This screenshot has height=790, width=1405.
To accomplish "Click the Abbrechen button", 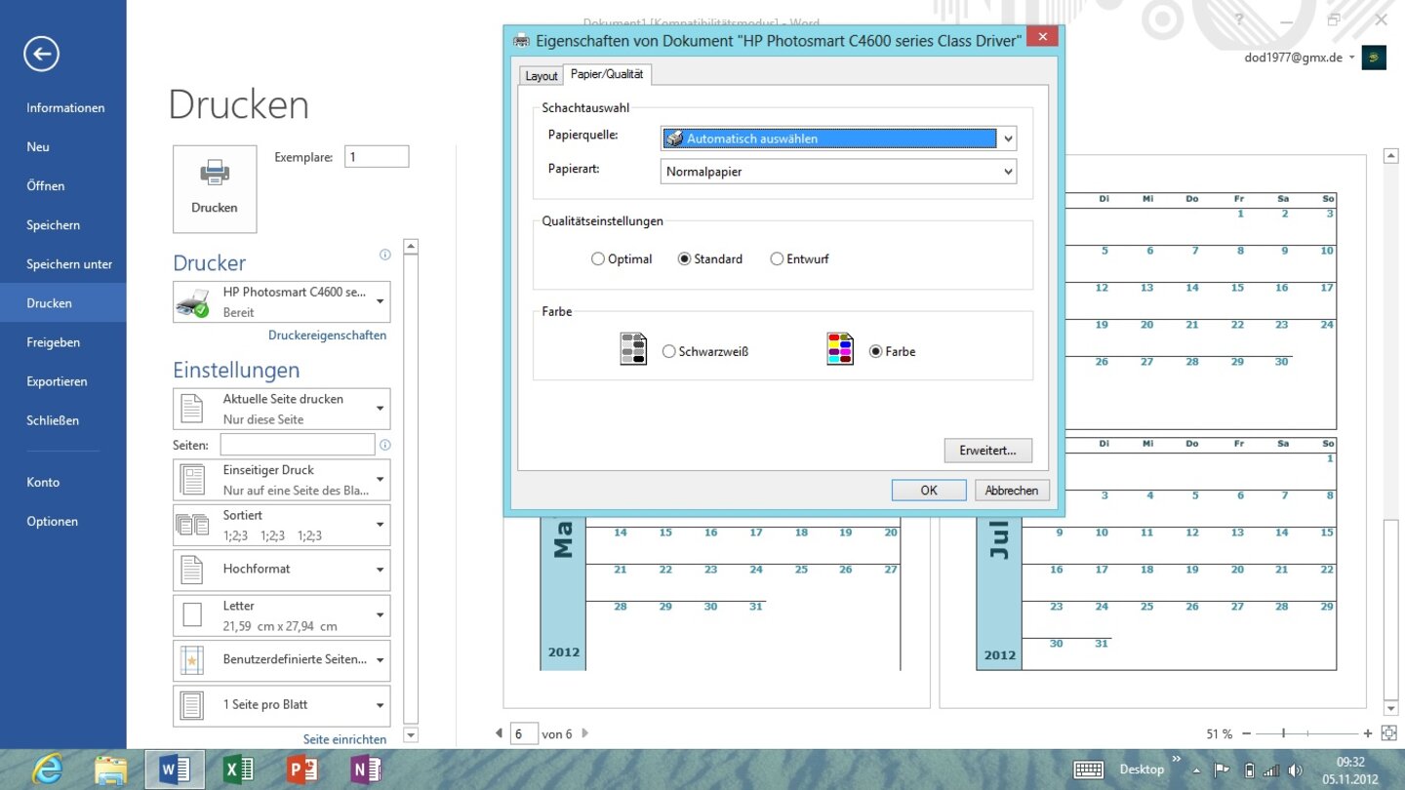I will (1012, 490).
